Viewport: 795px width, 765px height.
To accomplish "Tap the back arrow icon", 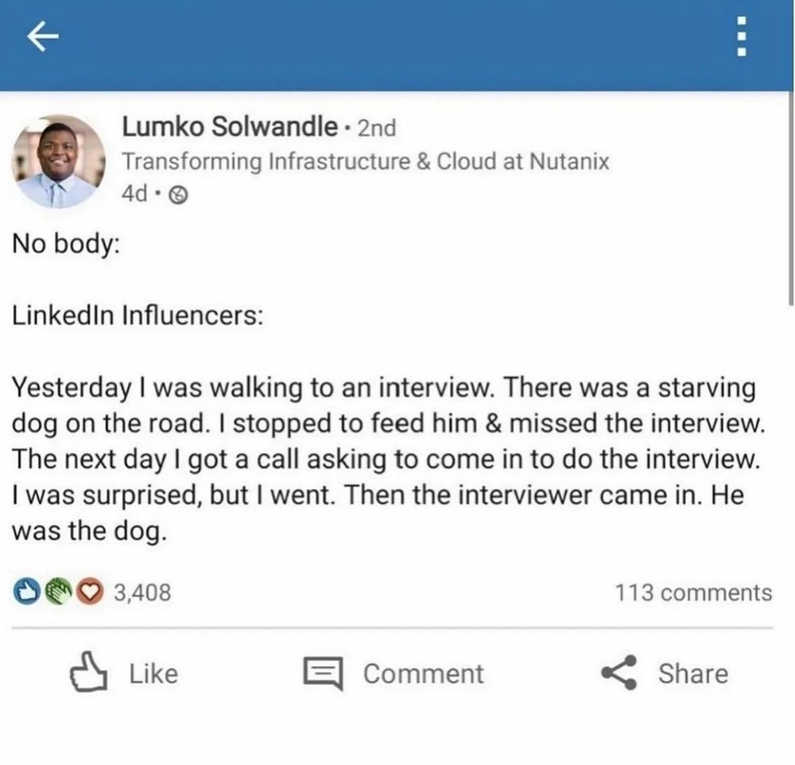I will tap(43, 37).
